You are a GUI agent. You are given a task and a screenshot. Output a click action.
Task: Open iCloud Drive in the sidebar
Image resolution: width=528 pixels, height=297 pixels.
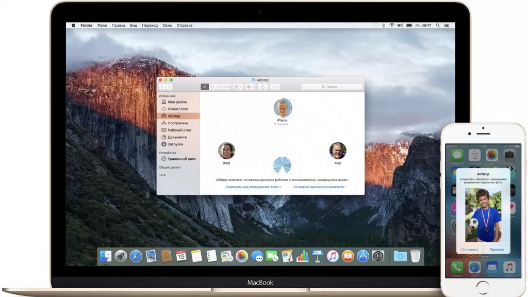pyautogui.click(x=177, y=109)
